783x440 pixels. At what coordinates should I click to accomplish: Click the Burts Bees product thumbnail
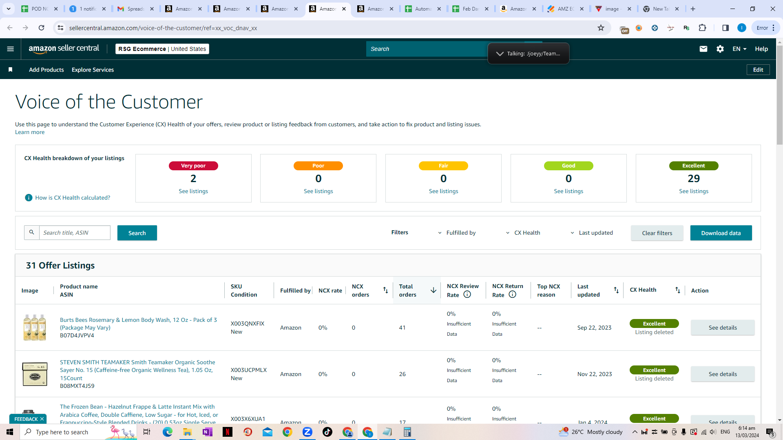pos(35,327)
